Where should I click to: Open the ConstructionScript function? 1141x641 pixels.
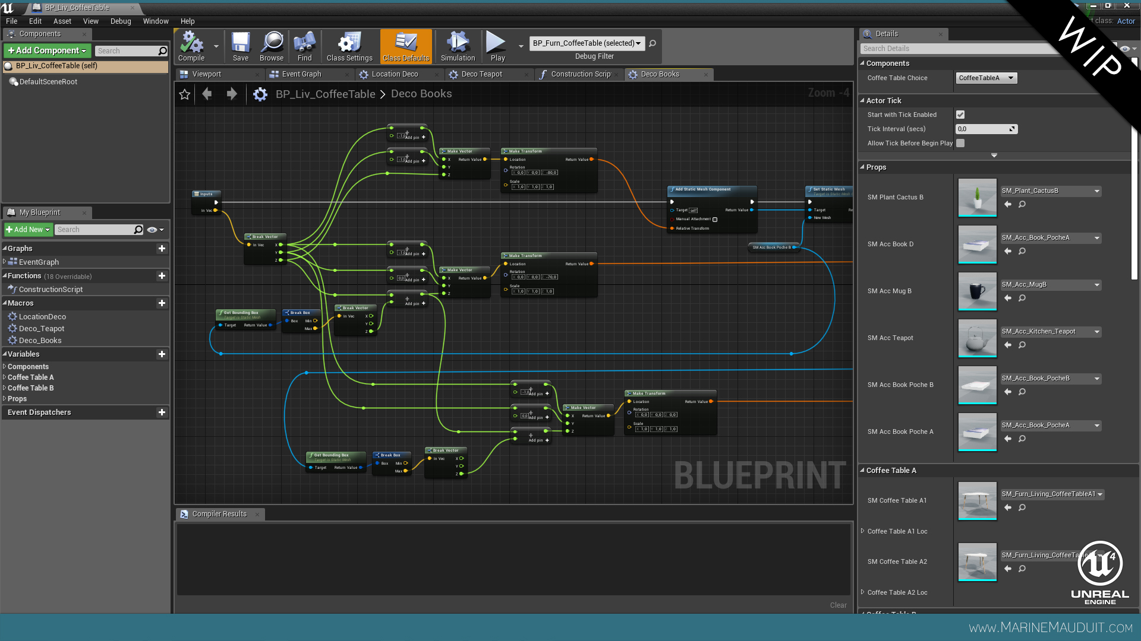click(51, 290)
